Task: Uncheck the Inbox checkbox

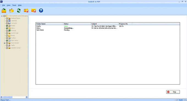Action: coord(7,28)
